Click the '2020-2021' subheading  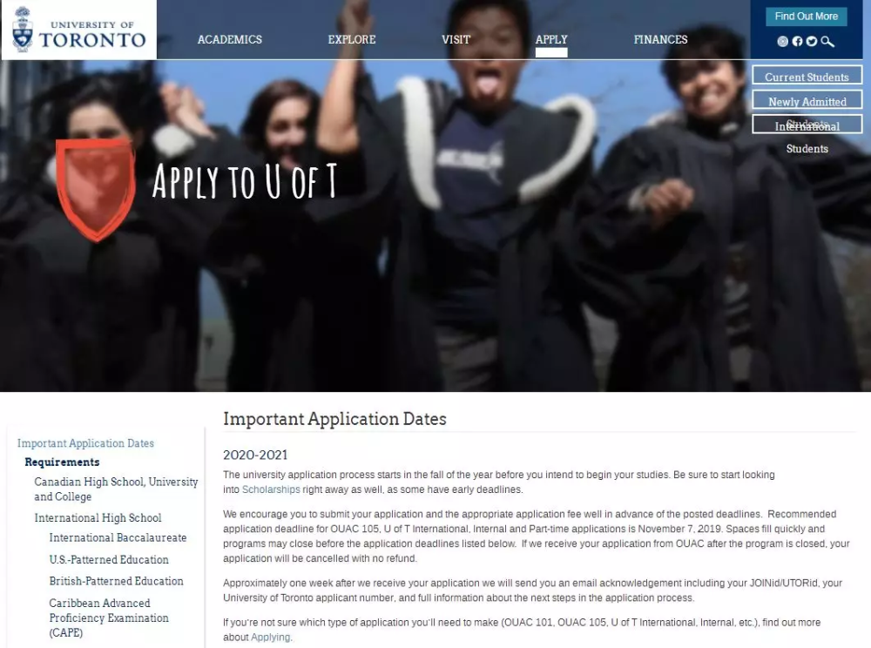pos(255,455)
